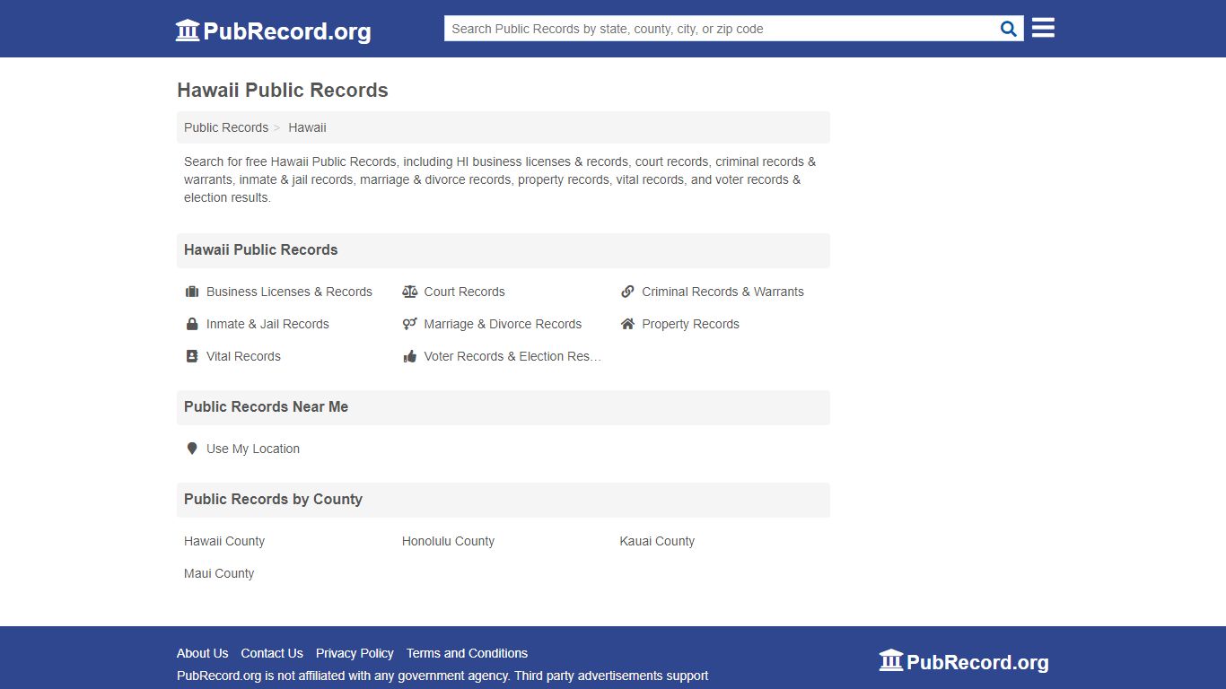Click the briefcase icon for Business Licenses
The height and width of the screenshot is (689, 1226).
[191, 292]
